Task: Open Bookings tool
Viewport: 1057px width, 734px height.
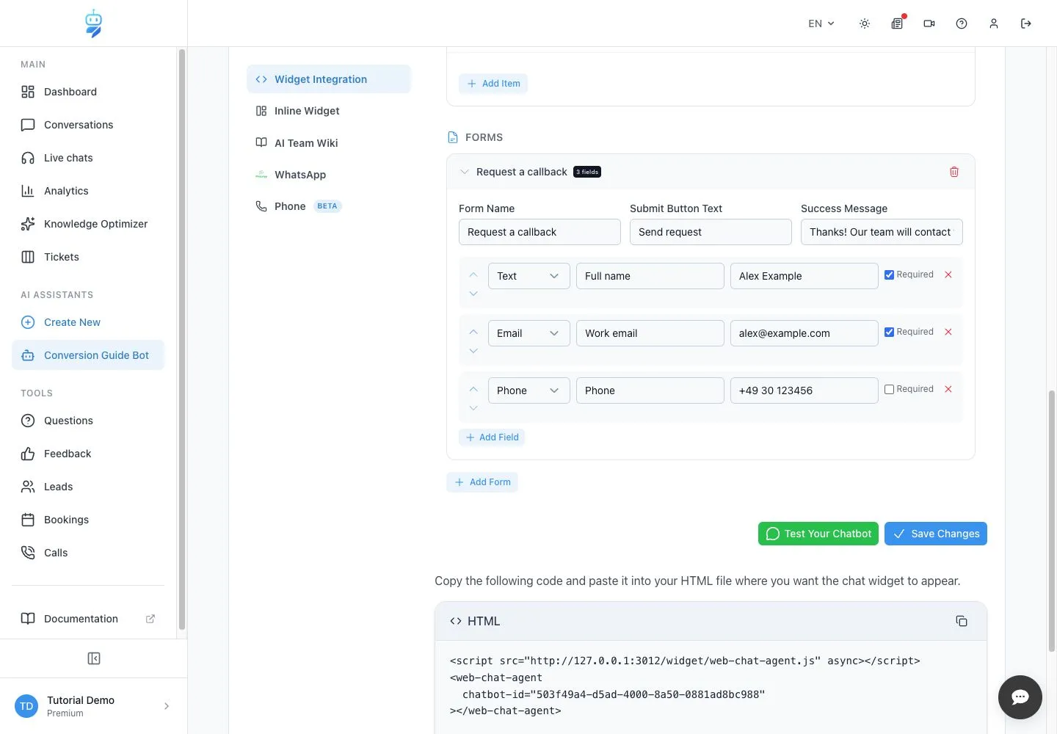Action: pos(88,520)
